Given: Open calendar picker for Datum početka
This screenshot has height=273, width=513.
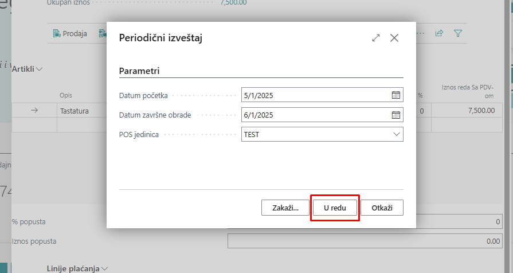Looking at the screenshot, I should click(x=395, y=95).
